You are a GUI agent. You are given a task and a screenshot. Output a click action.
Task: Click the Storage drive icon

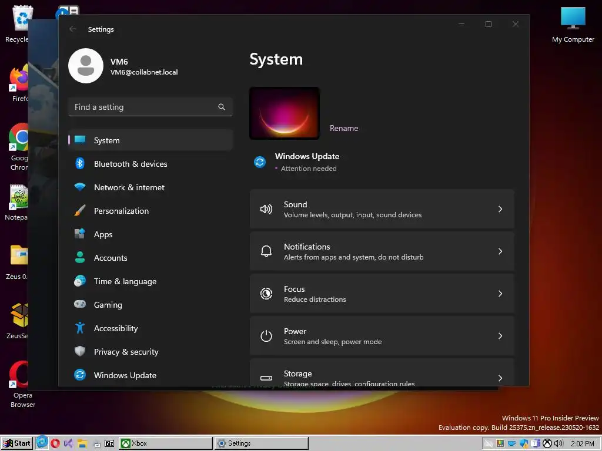click(x=266, y=378)
